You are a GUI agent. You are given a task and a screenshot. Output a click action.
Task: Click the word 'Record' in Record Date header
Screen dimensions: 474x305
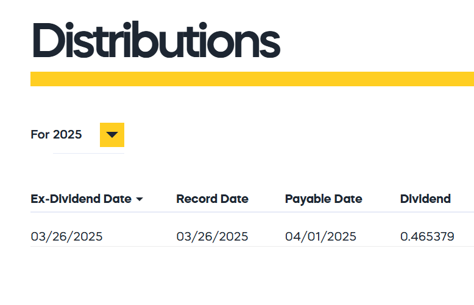(197, 199)
